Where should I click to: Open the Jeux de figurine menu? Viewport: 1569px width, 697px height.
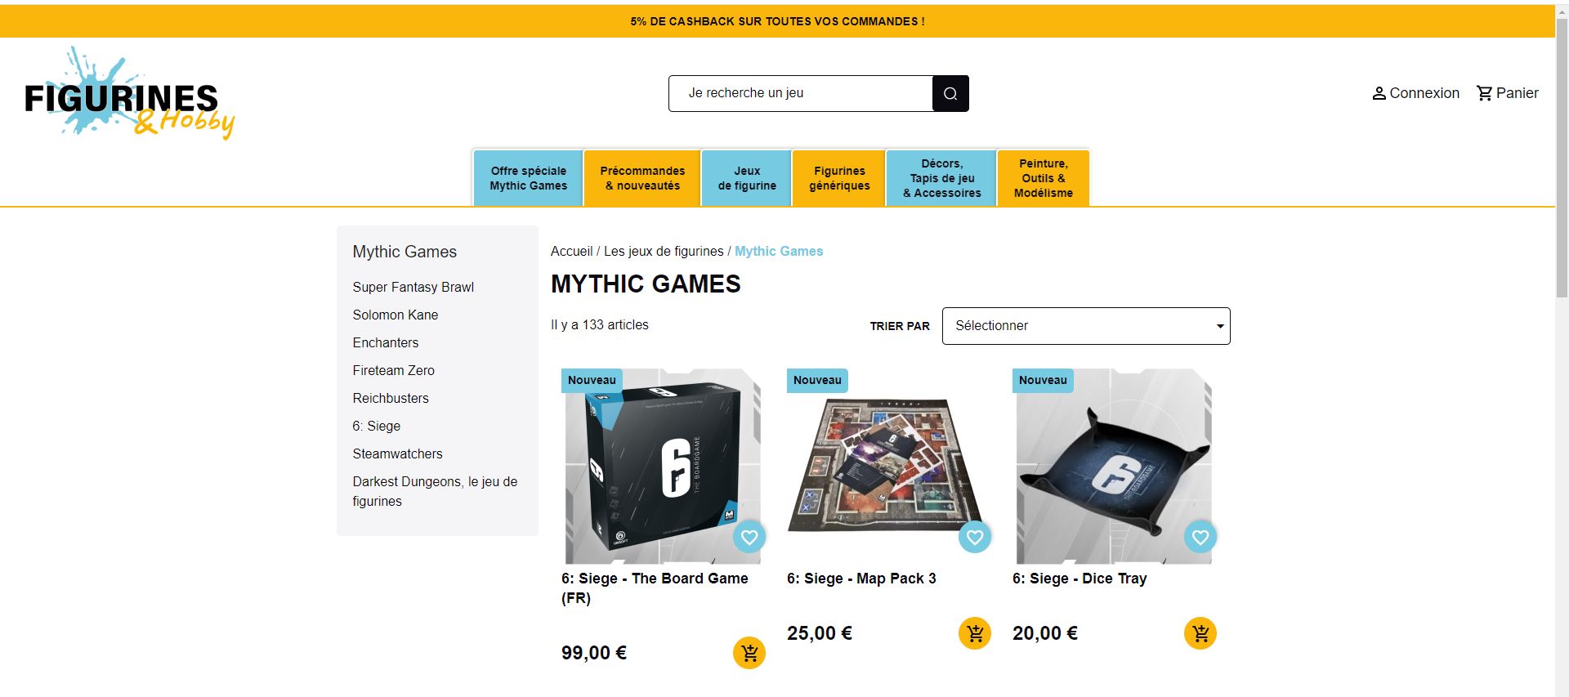pos(747,178)
